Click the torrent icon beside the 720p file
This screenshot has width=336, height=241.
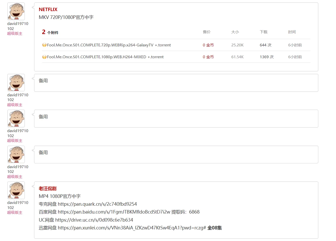(x=44, y=45)
